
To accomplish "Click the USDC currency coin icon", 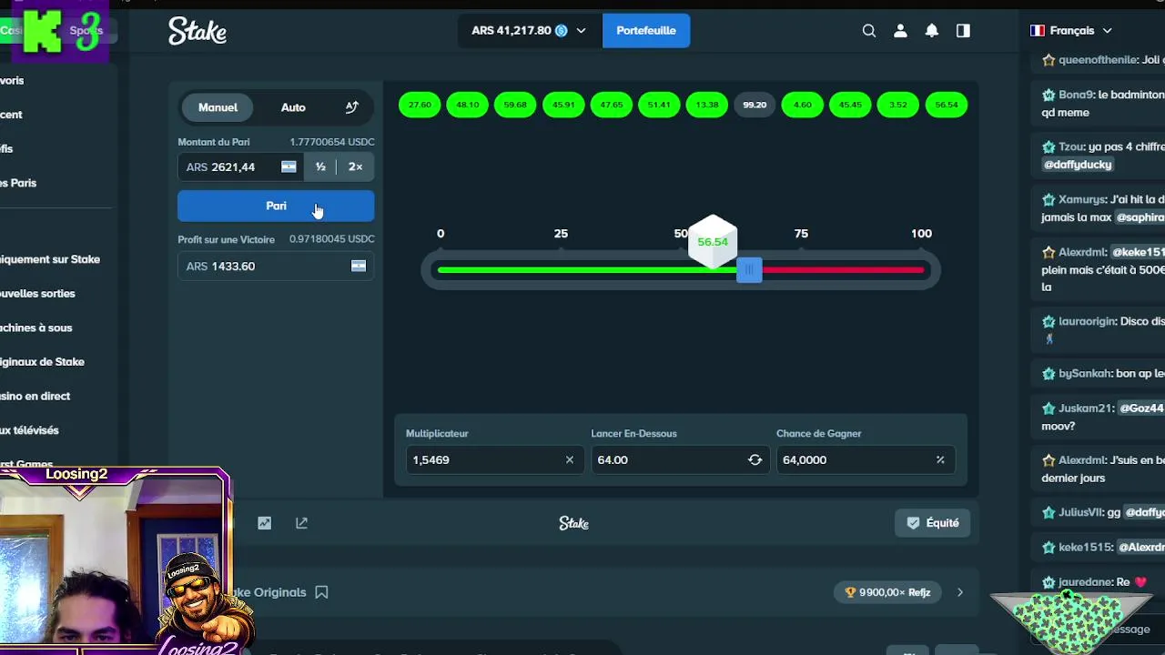I will click(562, 31).
